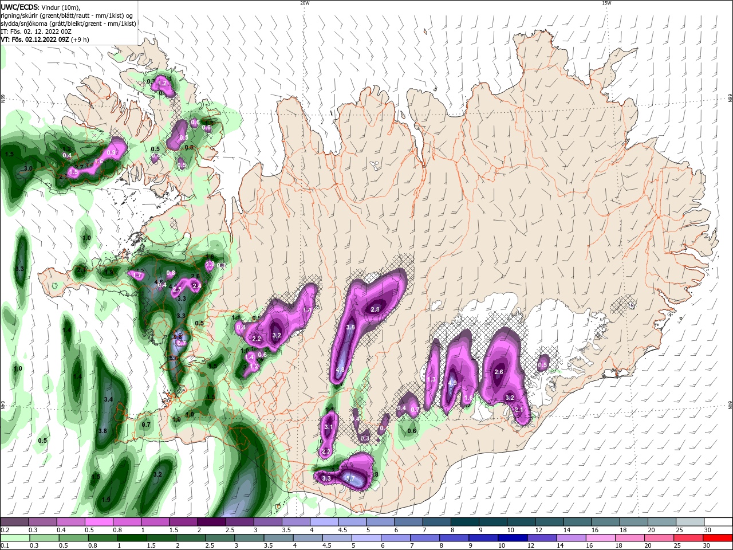Select the white 30 swatch in upper legend row
This screenshot has height=550, width=733.
pos(718,522)
